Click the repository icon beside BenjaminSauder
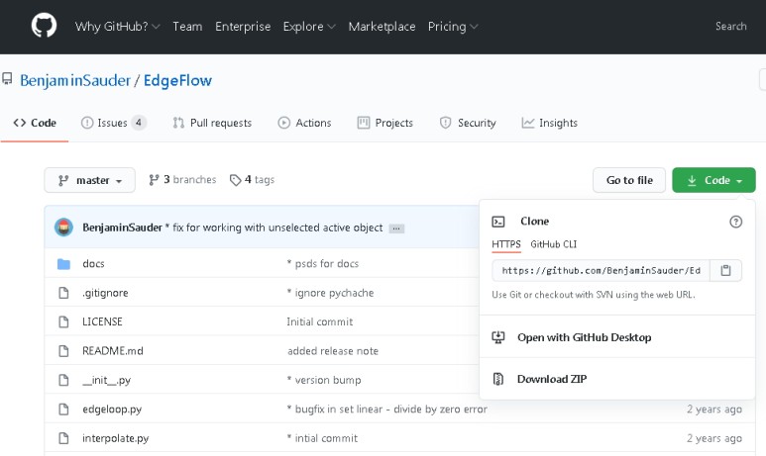This screenshot has width=766, height=456. point(7,78)
